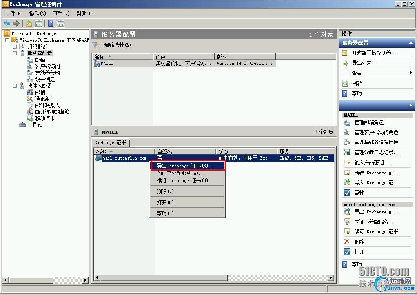Click 创建筛选器(R) filter button
417x295 pixels.
pyautogui.click(x=112, y=45)
